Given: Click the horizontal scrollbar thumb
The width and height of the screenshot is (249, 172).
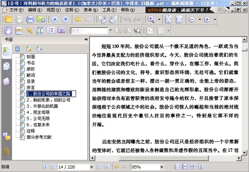Looking at the screenshot, I should point(164,158).
